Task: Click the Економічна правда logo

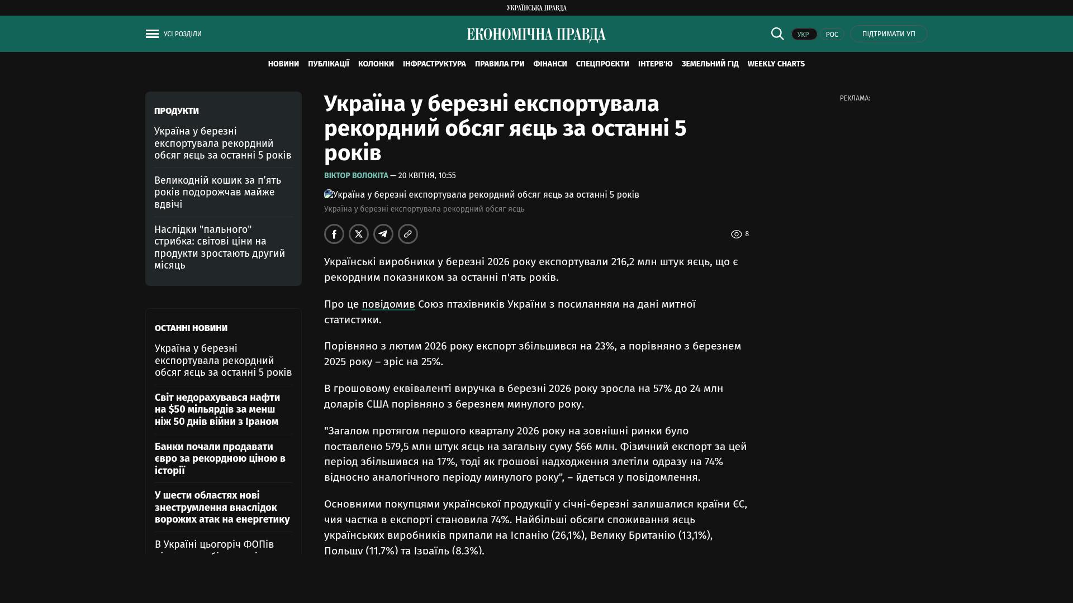Action: click(x=536, y=35)
